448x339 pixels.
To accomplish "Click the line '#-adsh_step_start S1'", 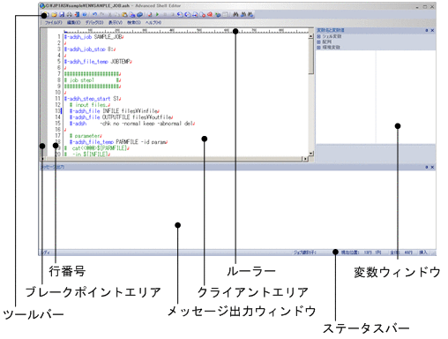I will tap(93, 99).
